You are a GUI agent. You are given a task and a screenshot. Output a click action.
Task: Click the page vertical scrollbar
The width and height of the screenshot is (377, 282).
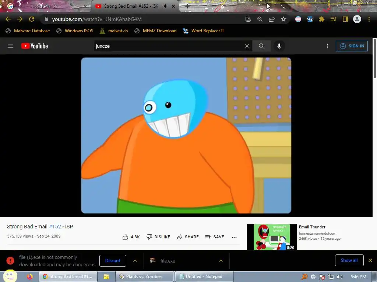point(374,58)
